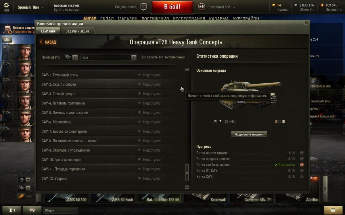Screen dimensions: 345x215
Task: Open the contacts button in the bottom bar
Action: point(11,210)
